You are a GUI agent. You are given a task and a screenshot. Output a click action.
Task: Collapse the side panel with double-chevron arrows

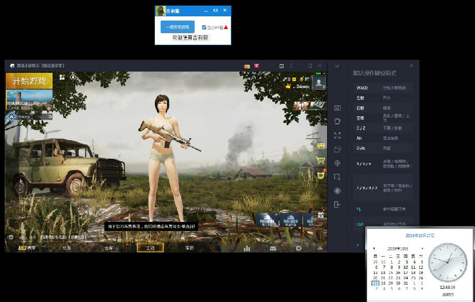click(337, 65)
